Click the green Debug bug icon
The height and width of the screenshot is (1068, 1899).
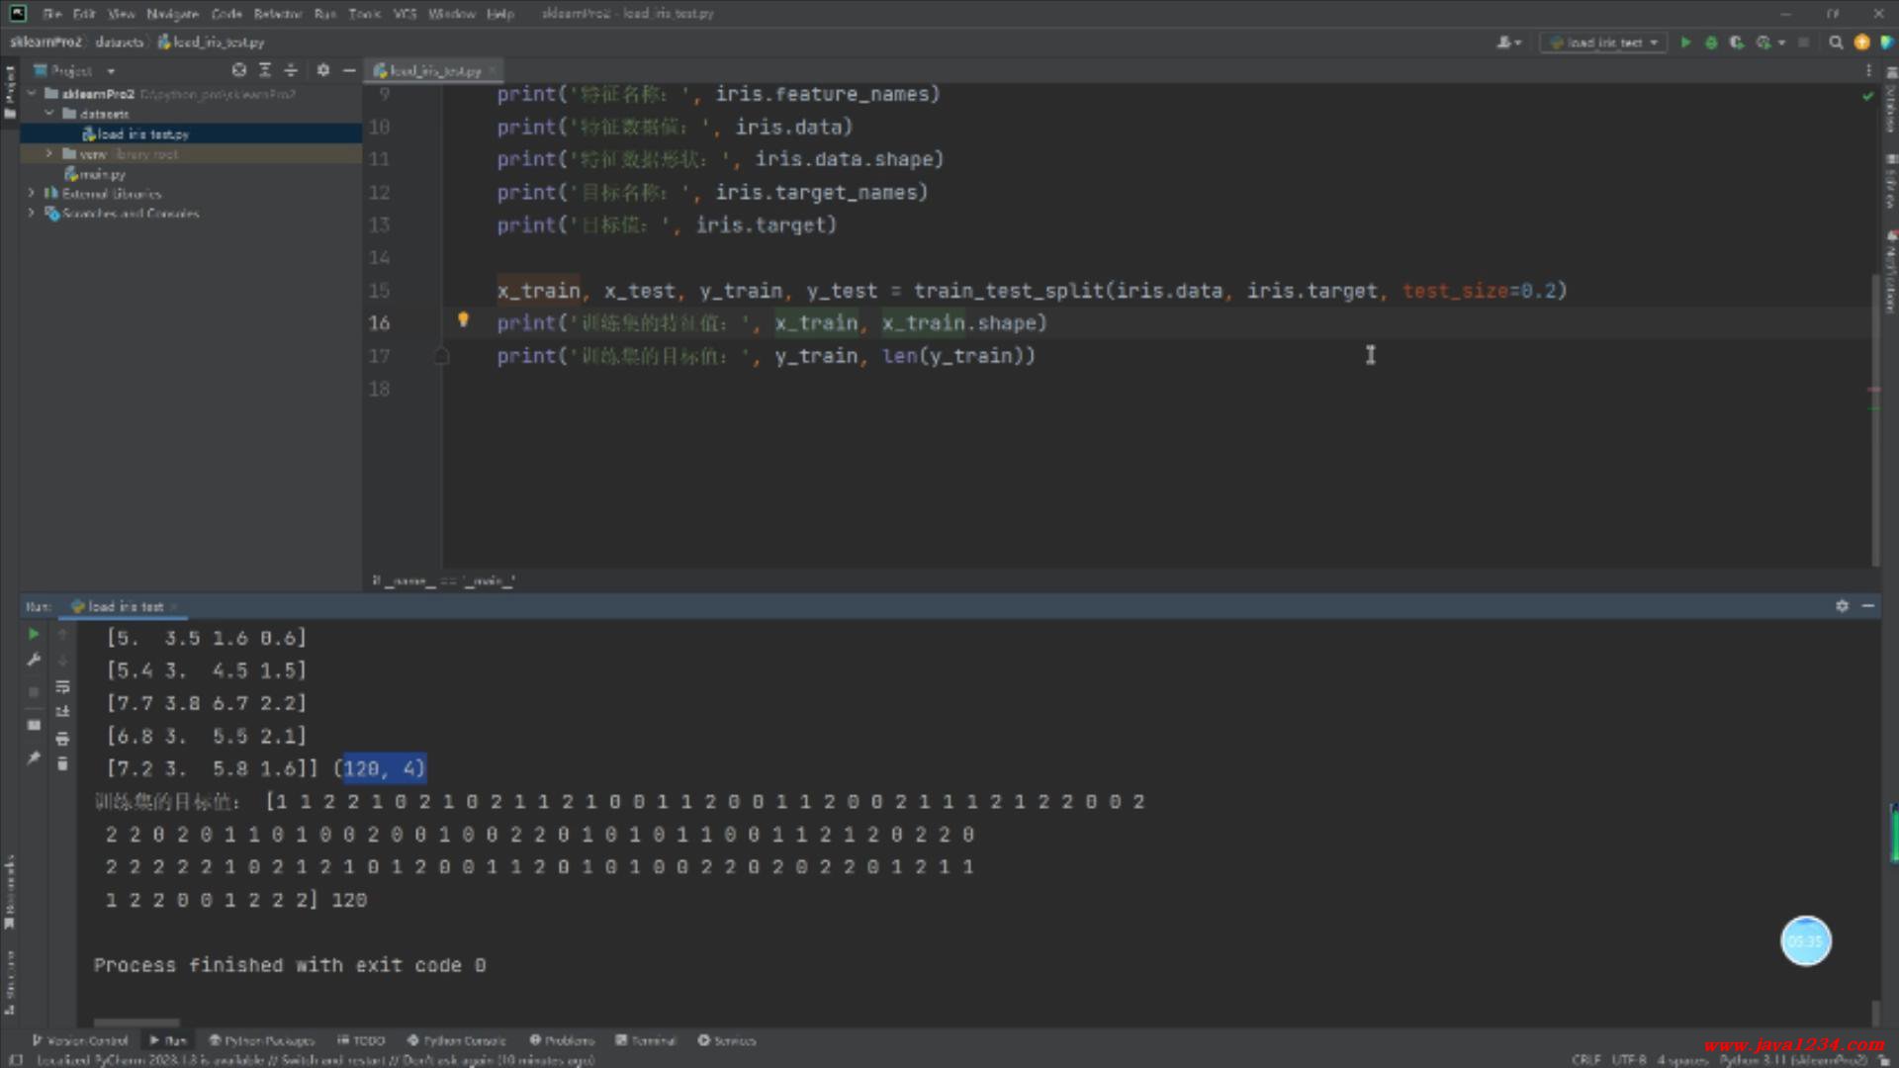pyautogui.click(x=1711, y=43)
